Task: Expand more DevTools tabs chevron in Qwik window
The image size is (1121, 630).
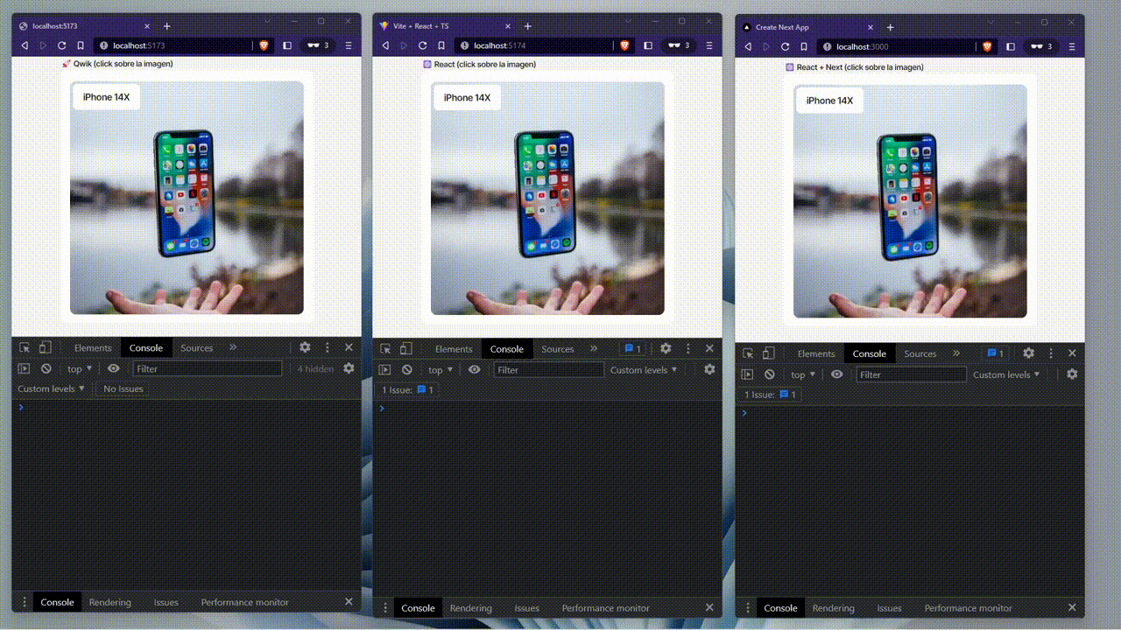Action: 233,347
